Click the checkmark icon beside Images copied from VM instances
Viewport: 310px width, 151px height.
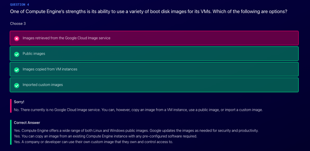click(x=17, y=70)
